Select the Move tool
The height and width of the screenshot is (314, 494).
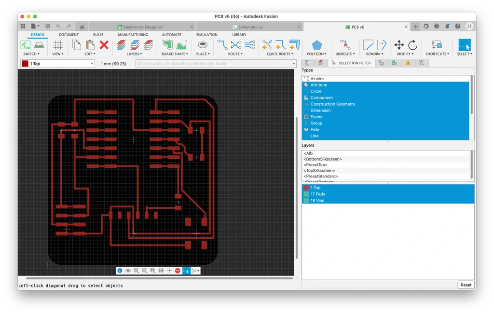399,45
